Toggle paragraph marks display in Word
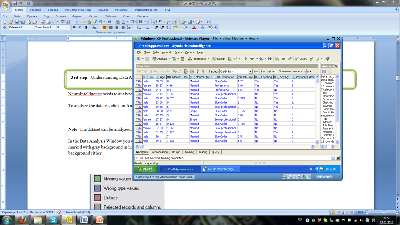This screenshot has height=225, width=400. pyautogui.click(x=160, y=22)
